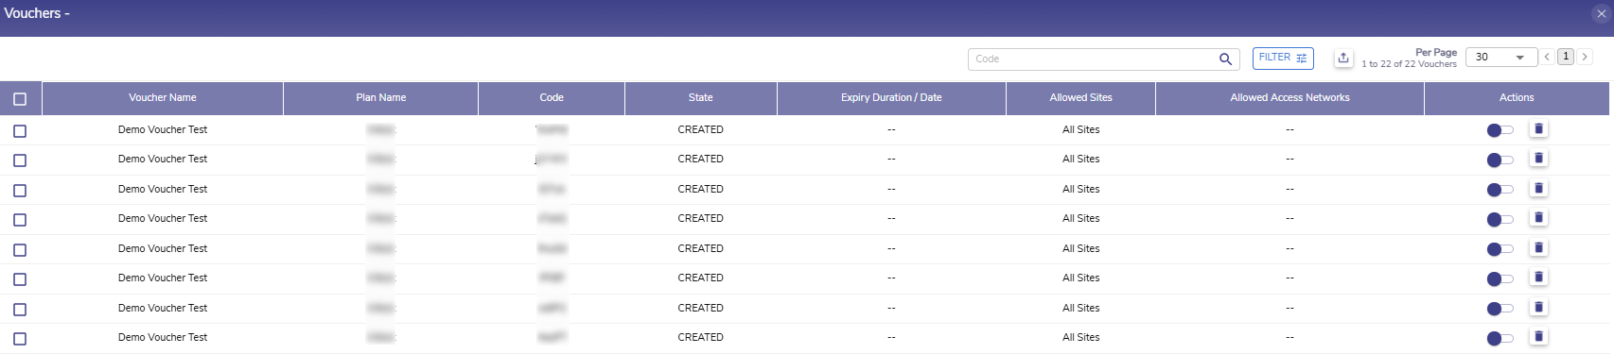The width and height of the screenshot is (1614, 354).
Task: Tick the checkbox of the first voucher row
Action: [x=20, y=131]
